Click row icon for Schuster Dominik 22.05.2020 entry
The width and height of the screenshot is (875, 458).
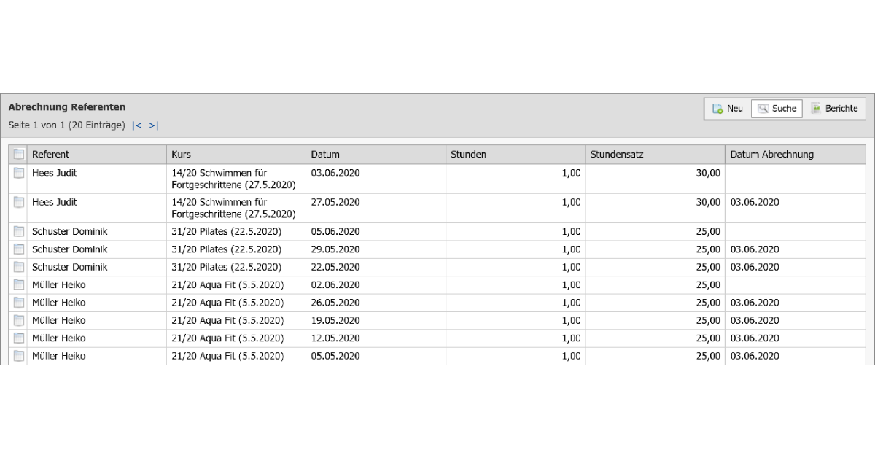point(19,267)
